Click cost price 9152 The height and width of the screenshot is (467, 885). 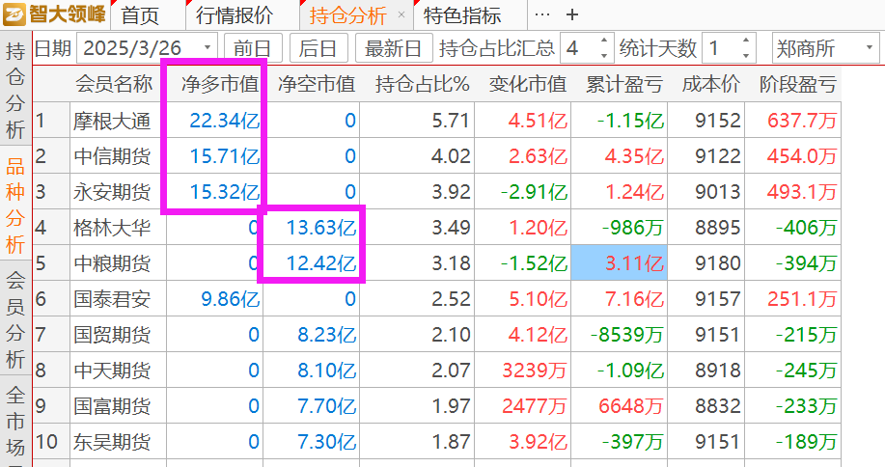click(x=717, y=121)
